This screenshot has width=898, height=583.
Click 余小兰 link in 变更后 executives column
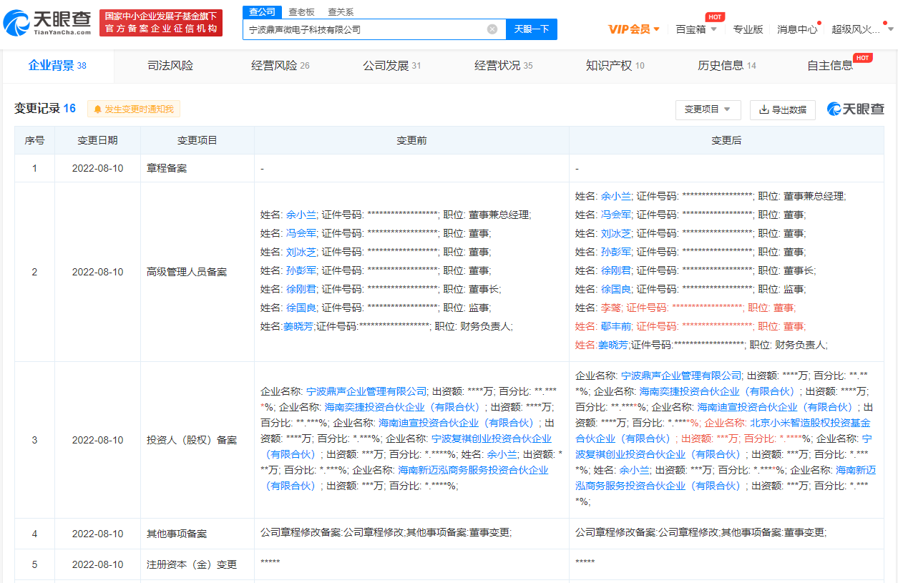pyautogui.click(x=616, y=196)
